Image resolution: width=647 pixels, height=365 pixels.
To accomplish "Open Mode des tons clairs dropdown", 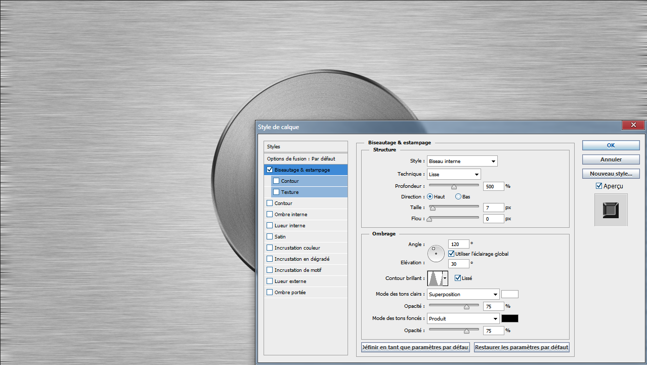I will pyautogui.click(x=463, y=294).
